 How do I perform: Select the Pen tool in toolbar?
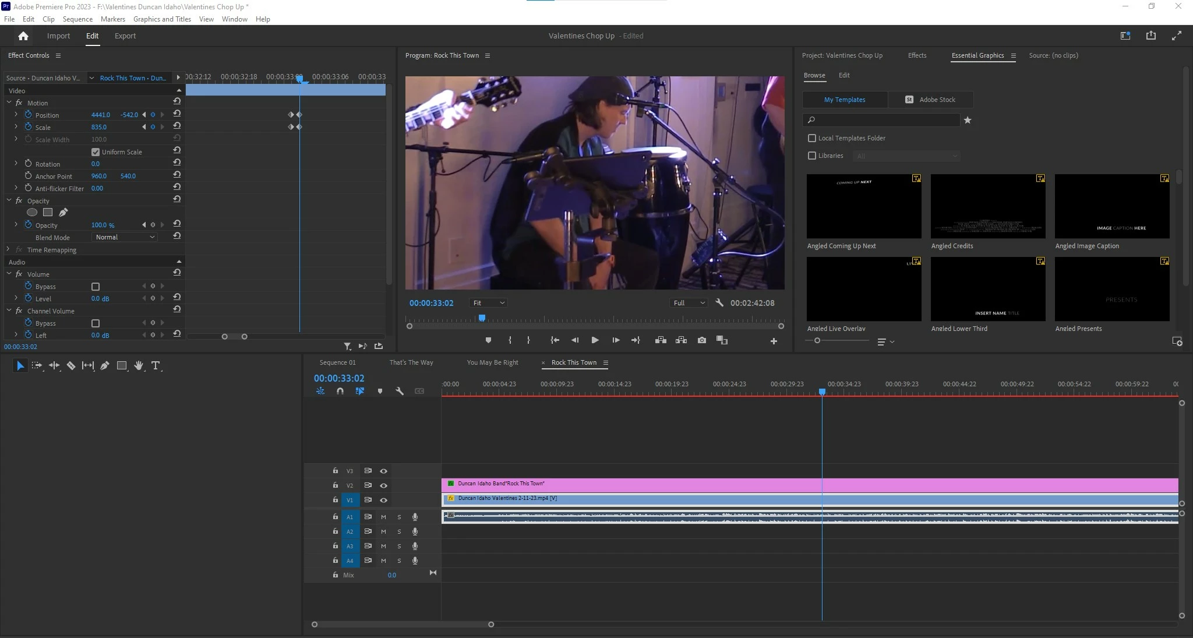(105, 366)
